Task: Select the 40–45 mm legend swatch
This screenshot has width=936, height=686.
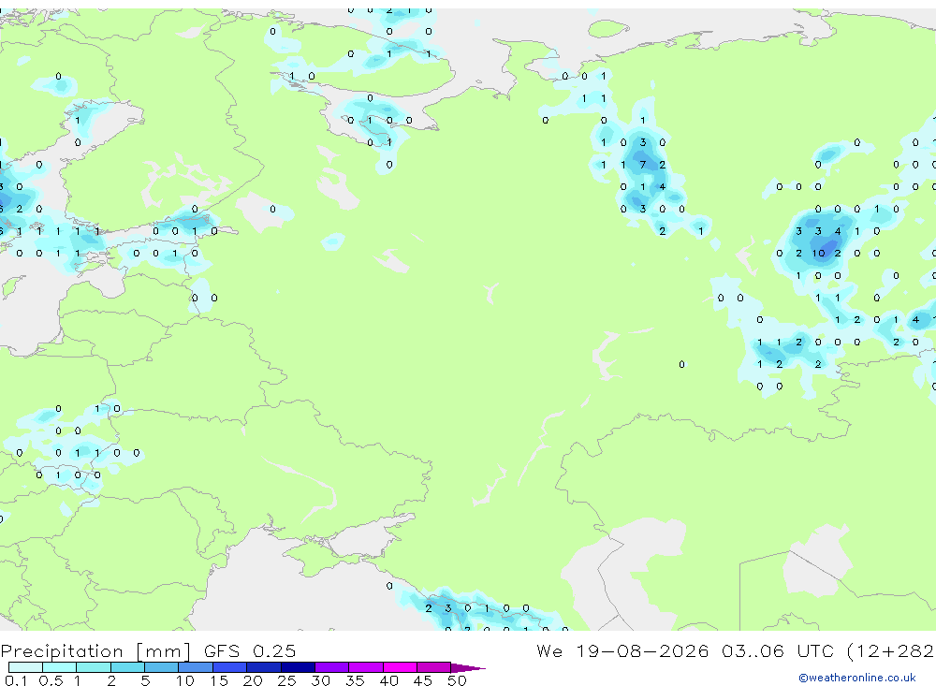Action: pyautogui.click(x=400, y=667)
